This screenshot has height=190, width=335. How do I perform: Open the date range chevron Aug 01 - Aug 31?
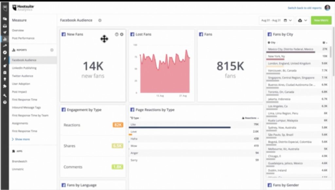point(291,20)
